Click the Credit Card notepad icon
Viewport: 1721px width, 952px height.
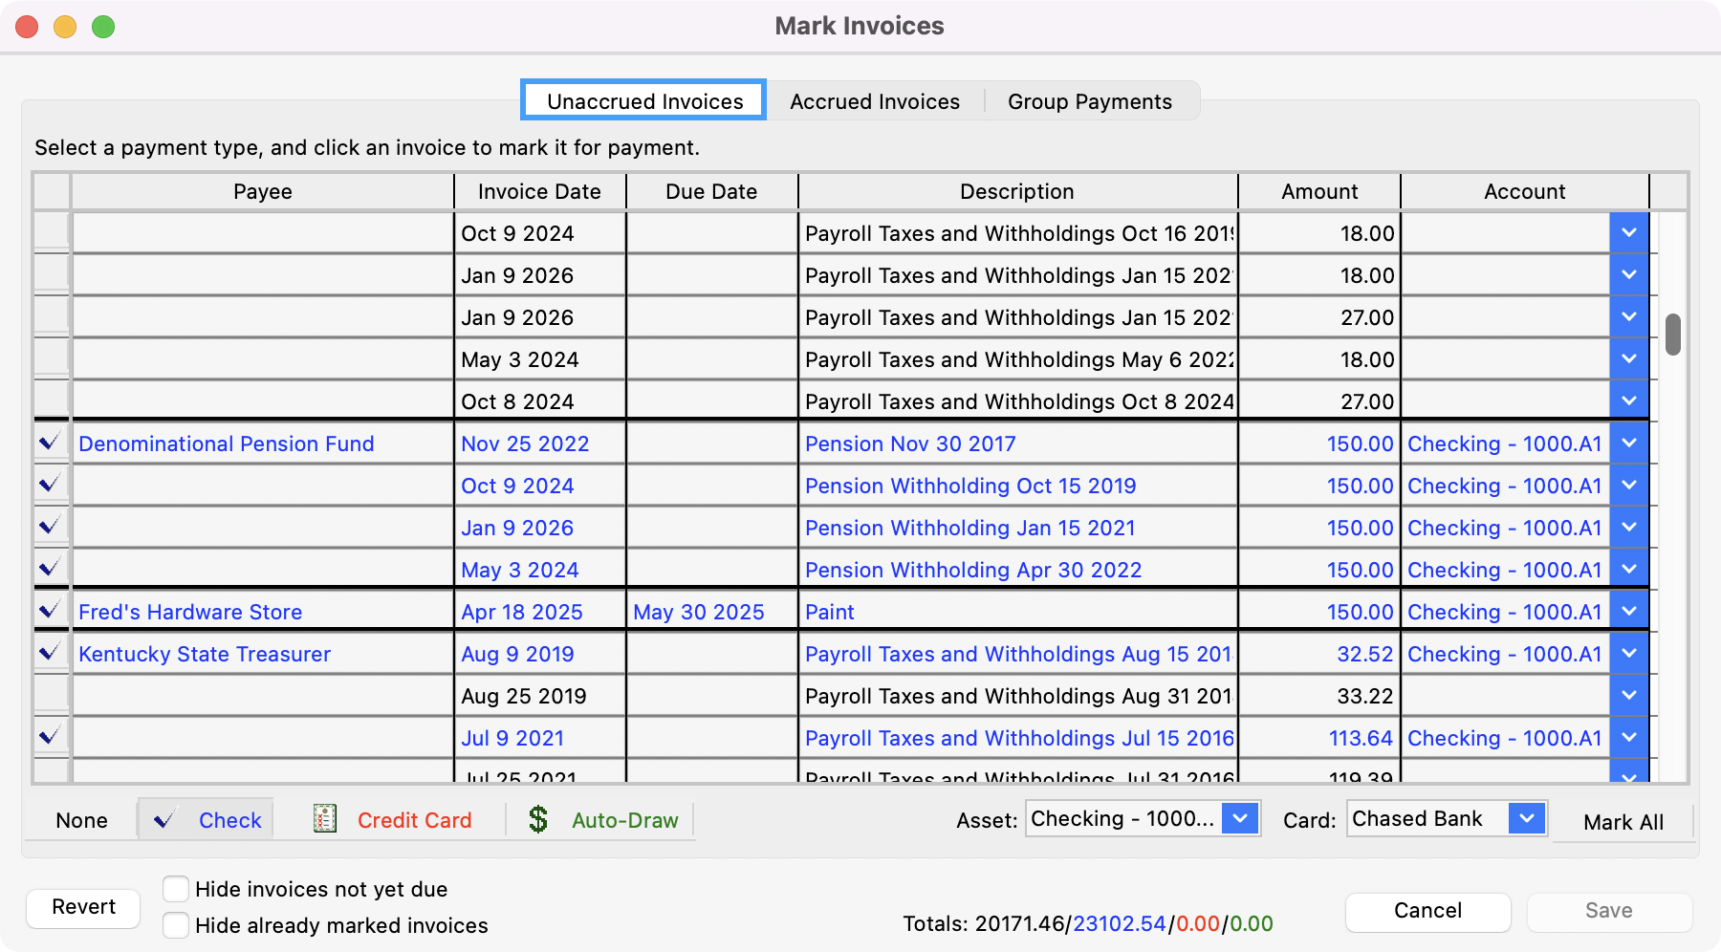coord(325,819)
